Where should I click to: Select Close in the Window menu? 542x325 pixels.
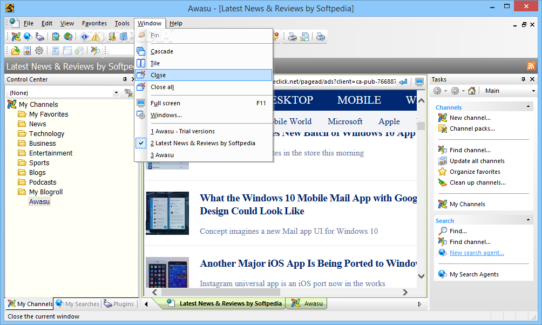pos(203,75)
